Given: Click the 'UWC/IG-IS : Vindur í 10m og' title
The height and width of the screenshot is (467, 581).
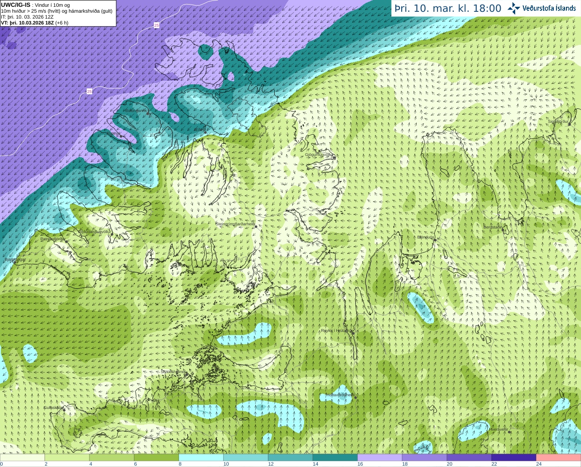Looking at the screenshot, I should click(x=35, y=5).
